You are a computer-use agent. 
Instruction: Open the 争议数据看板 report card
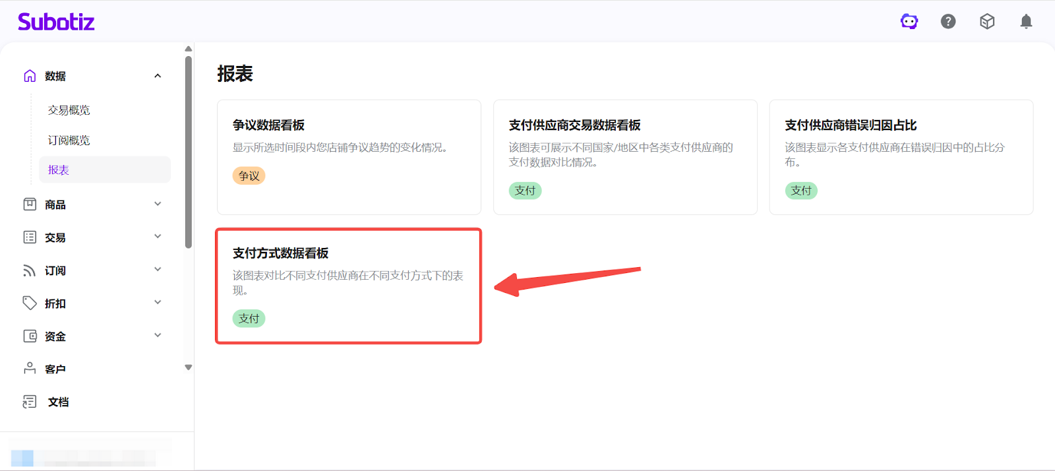pos(349,157)
